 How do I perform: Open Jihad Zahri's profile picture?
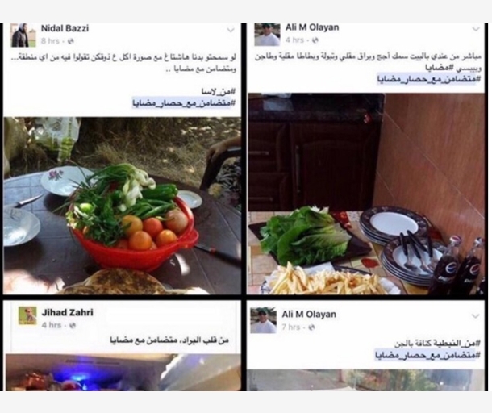point(27,315)
